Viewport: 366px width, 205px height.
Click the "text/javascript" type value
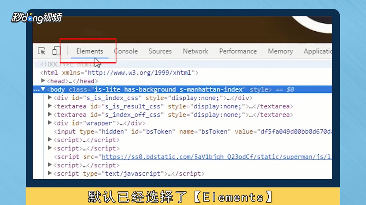[132, 174]
